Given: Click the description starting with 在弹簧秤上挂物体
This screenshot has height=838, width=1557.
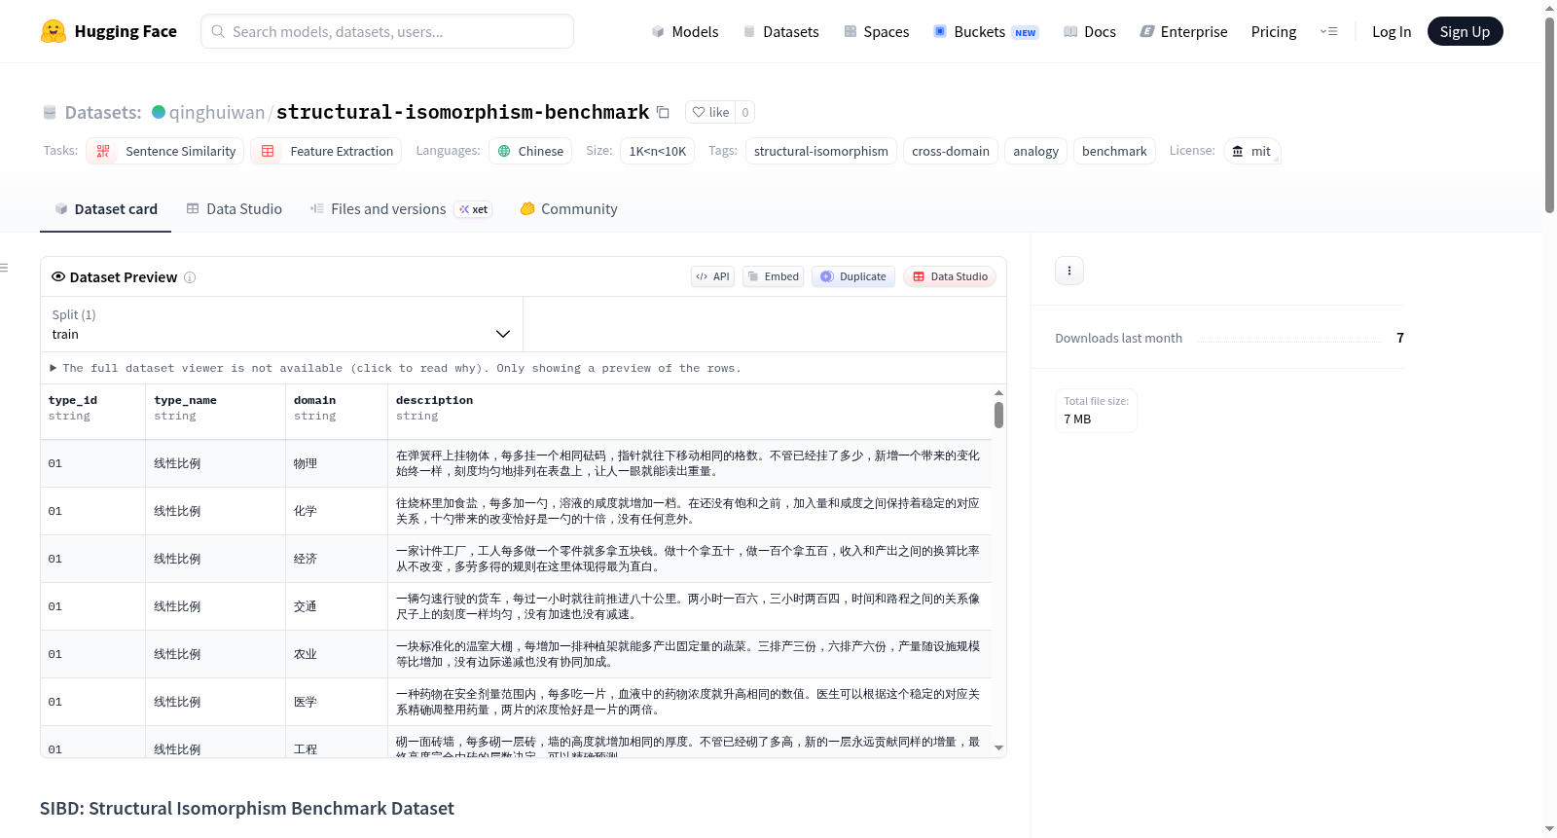Looking at the screenshot, I should [688, 463].
